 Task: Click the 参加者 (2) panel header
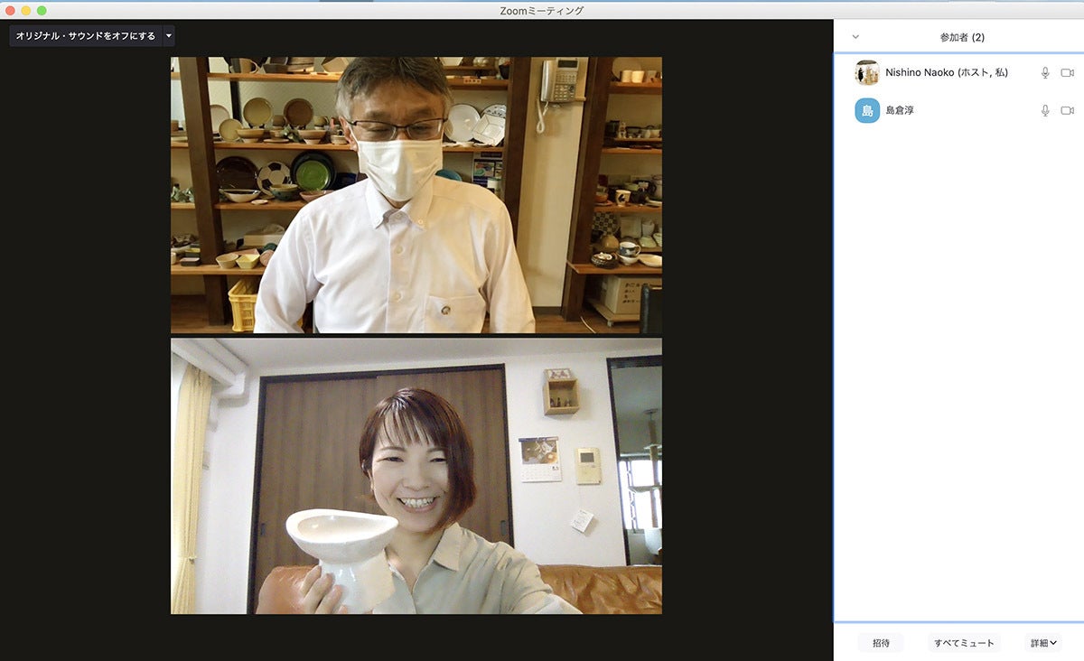point(962,37)
